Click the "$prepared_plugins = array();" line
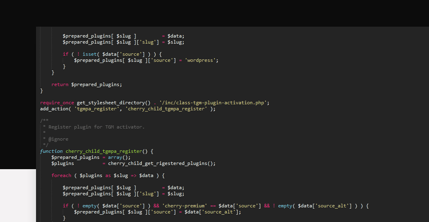This screenshot has height=222, width=429. (x=91, y=158)
